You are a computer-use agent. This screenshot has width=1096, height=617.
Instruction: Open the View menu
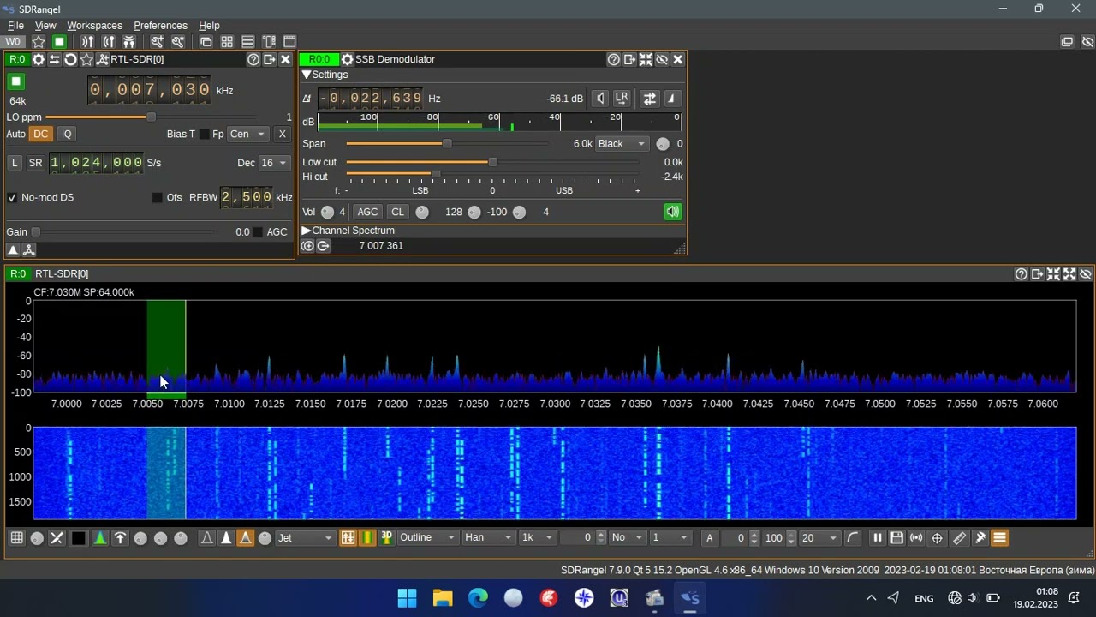[45, 26]
